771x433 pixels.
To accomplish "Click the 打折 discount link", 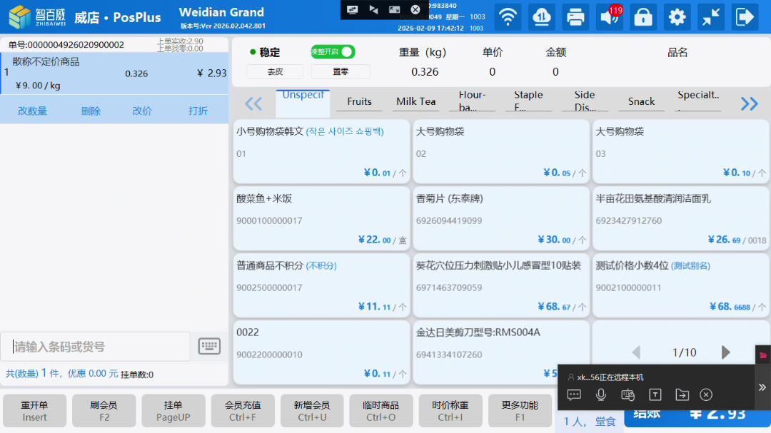I will tap(198, 111).
